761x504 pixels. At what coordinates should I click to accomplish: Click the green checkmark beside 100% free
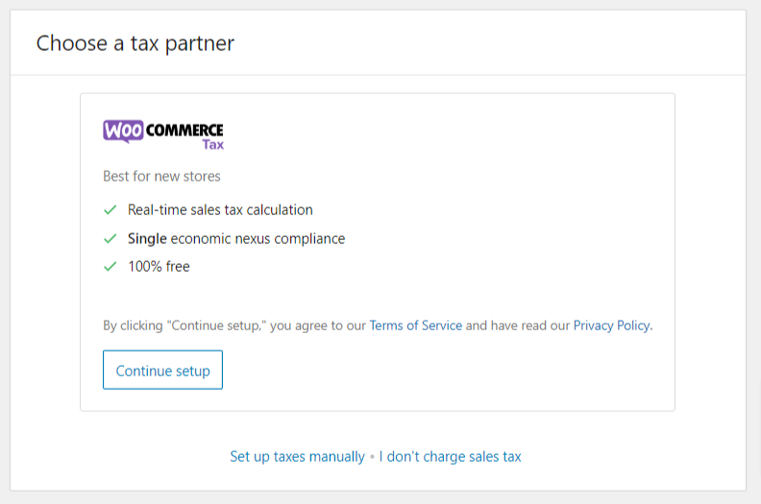pos(110,267)
